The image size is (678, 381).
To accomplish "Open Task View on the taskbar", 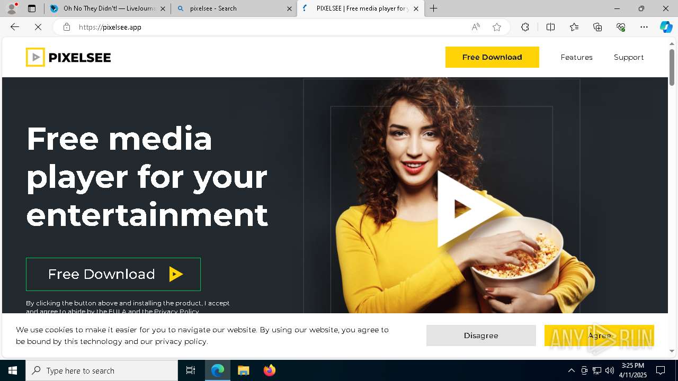I will coord(191,370).
